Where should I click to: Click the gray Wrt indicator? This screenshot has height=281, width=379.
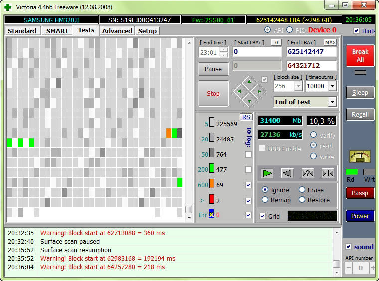pyautogui.click(x=370, y=172)
